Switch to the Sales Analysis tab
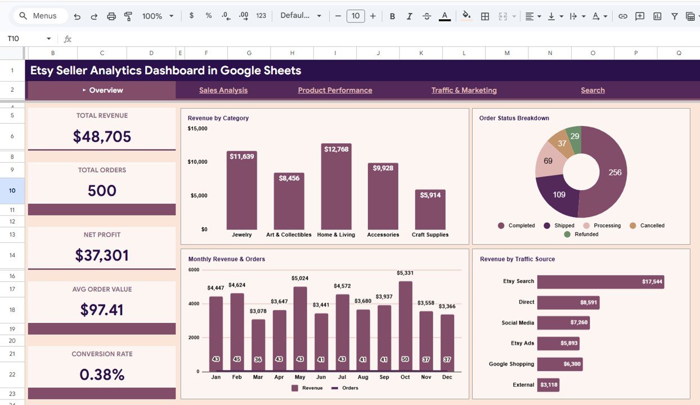 point(223,90)
